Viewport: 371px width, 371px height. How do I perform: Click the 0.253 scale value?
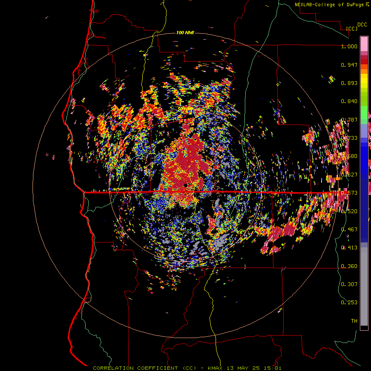coord(349,303)
